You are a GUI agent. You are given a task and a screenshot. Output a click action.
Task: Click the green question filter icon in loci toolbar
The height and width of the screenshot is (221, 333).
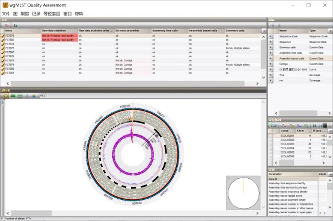point(306,125)
